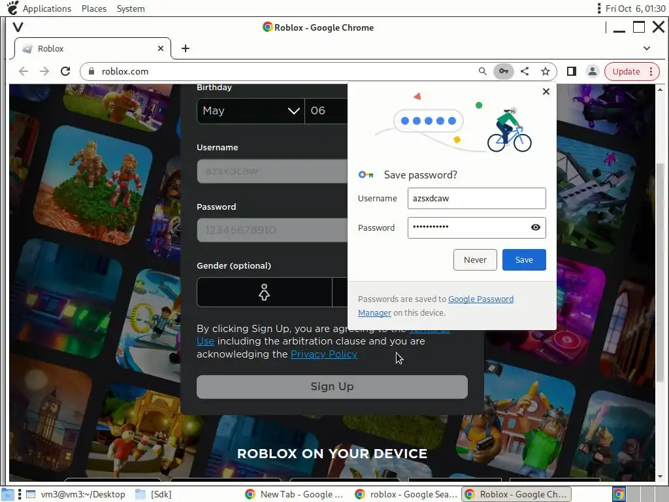Click the Roblox - Google Chrome taskbar item
Screen dimensions: 669x502
click(517, 494)
